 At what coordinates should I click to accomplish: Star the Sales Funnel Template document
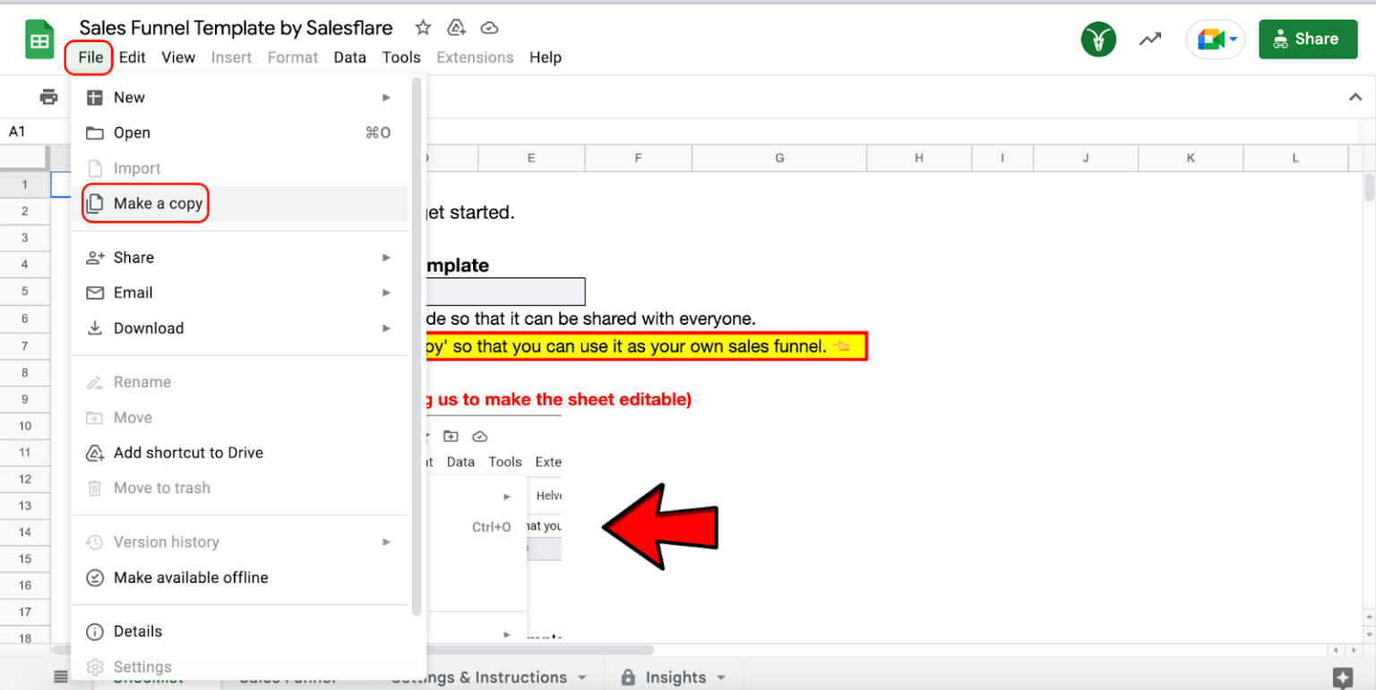click(424, 28)
